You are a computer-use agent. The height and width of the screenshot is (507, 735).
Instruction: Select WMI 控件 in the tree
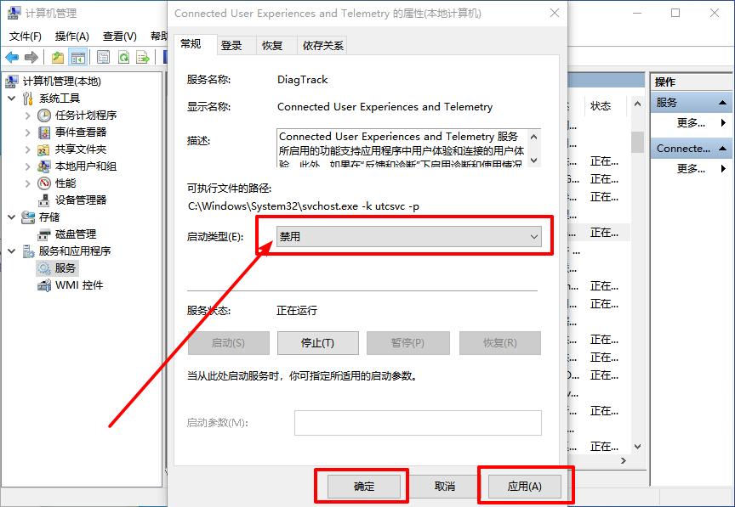coord(78,285)
